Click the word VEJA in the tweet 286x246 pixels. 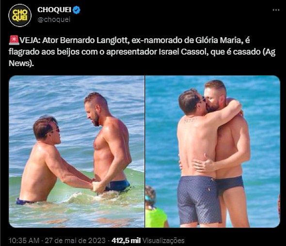point(30,41)
